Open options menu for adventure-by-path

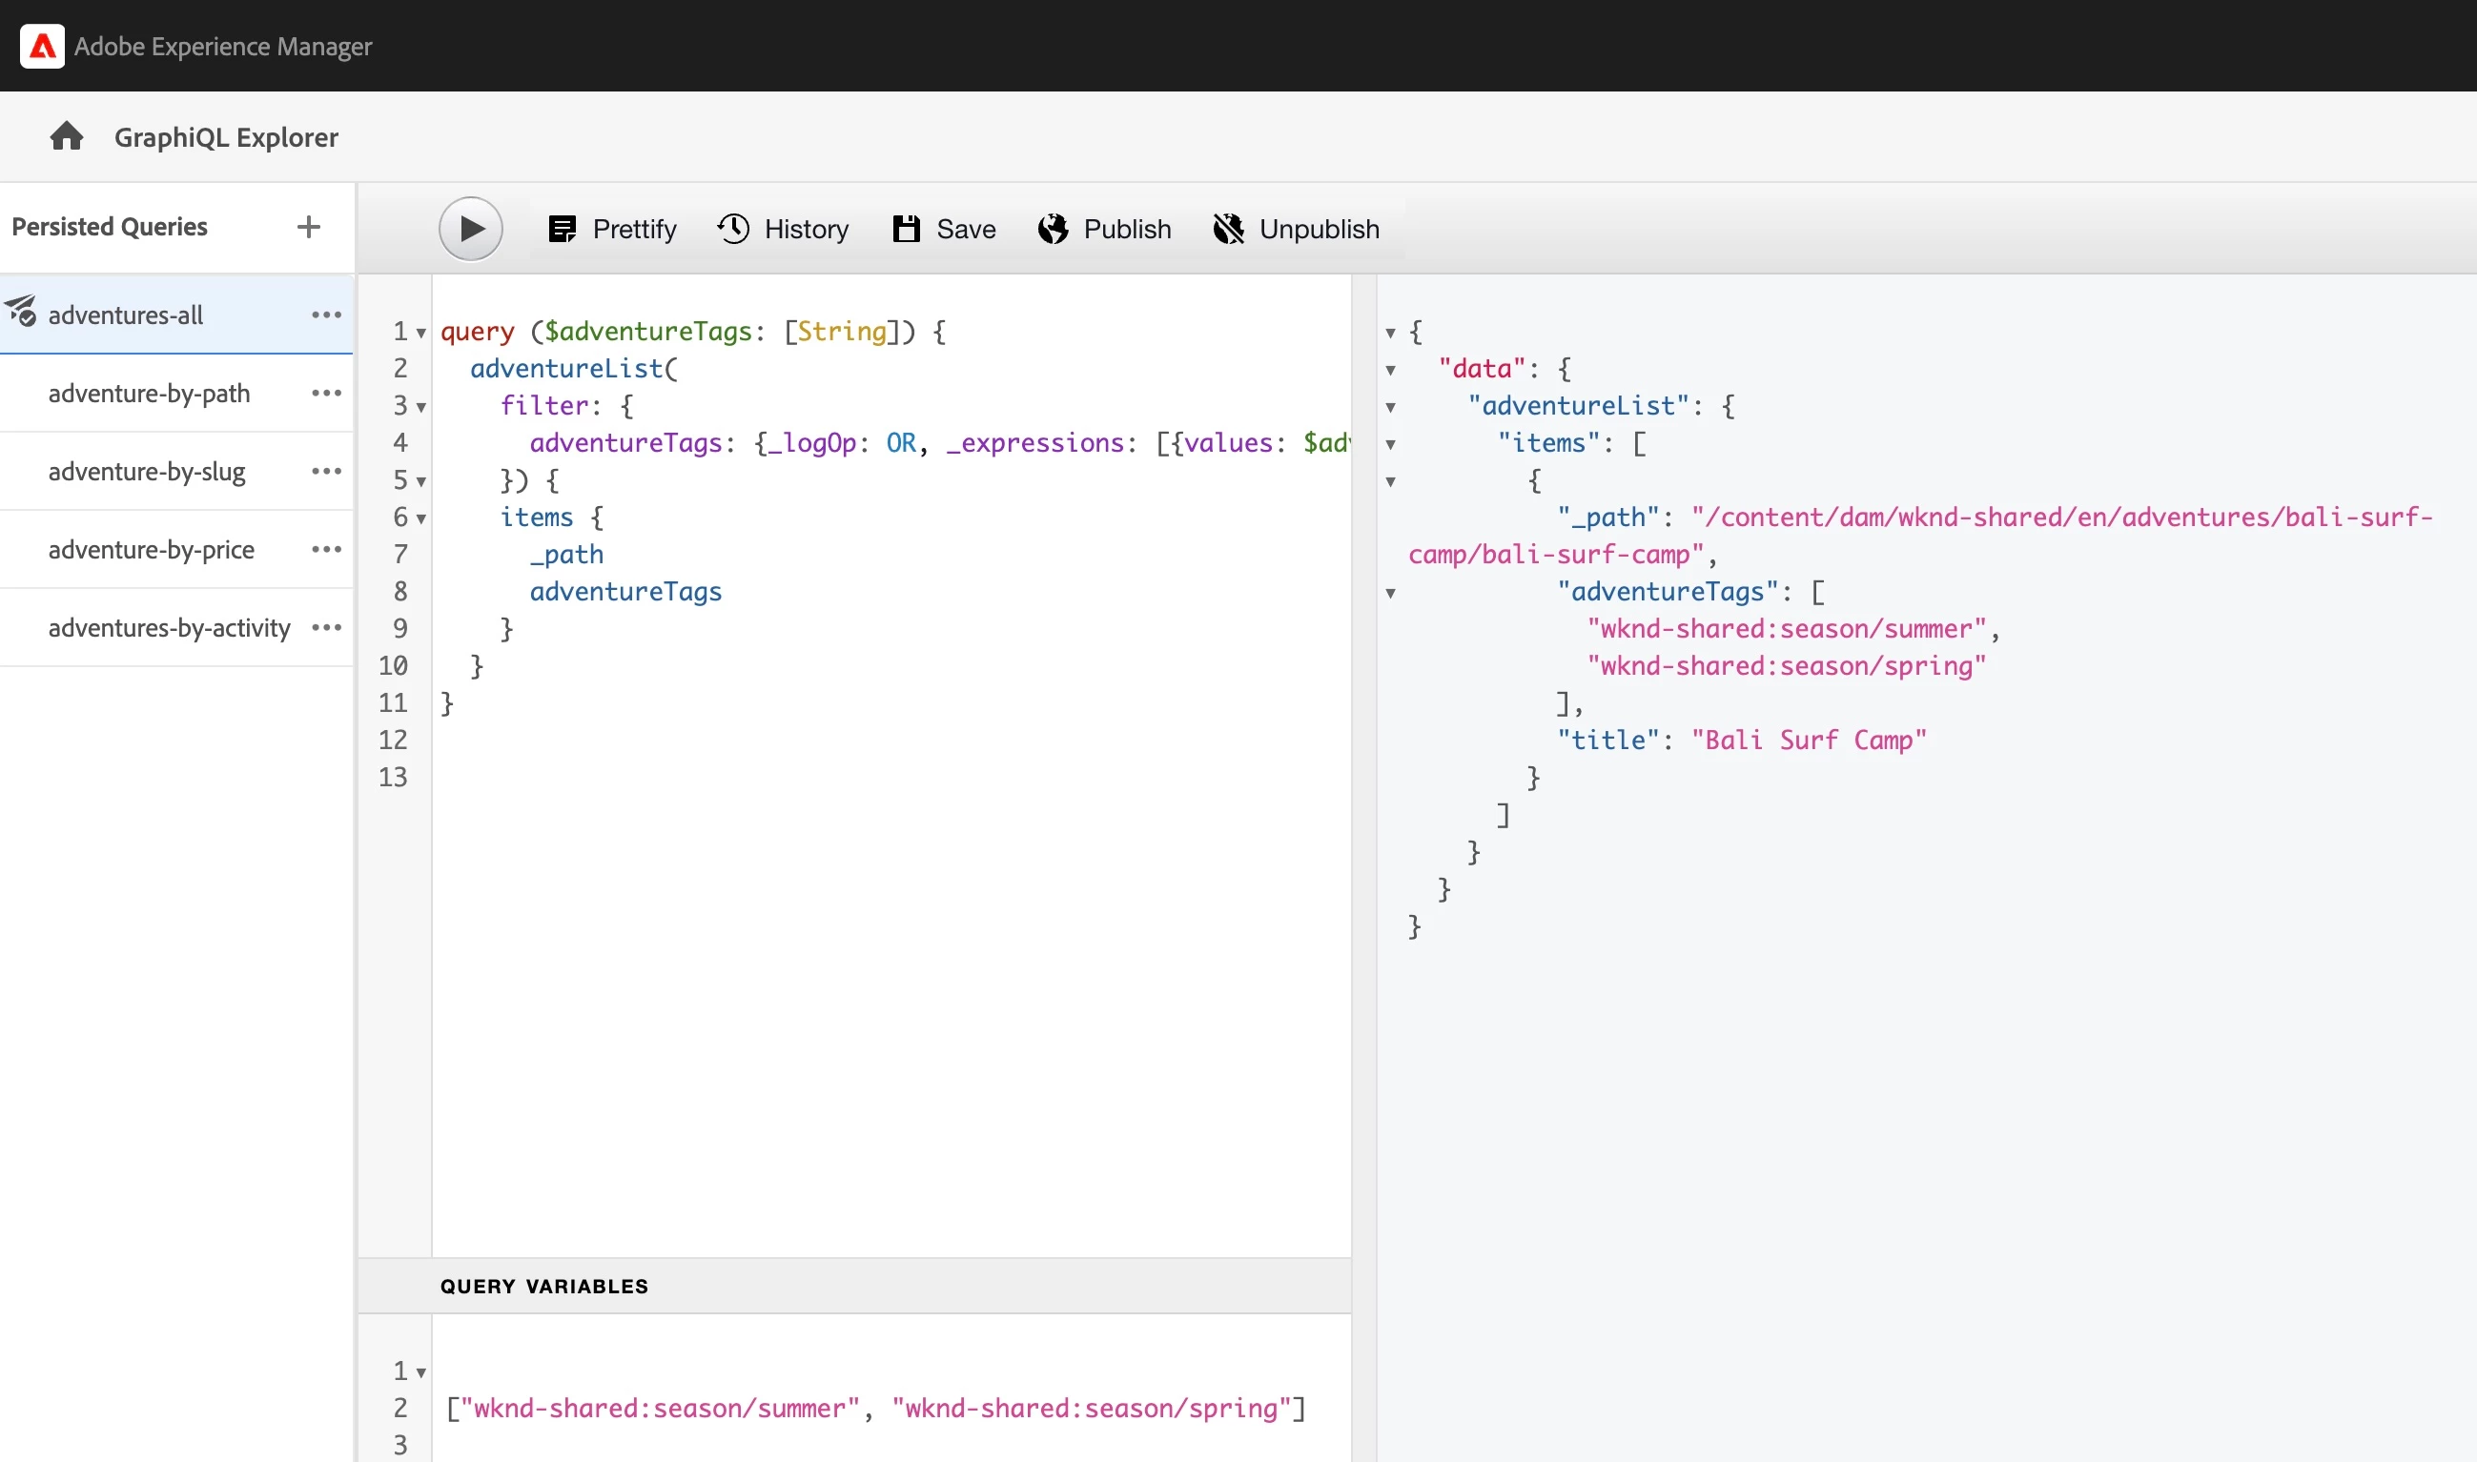pos(326,393)
